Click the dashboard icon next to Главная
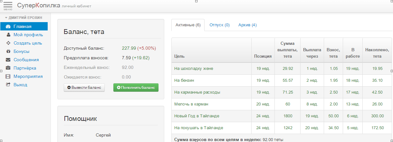The width and height of the screenshot is (393, 142). [x=8, y=27]
